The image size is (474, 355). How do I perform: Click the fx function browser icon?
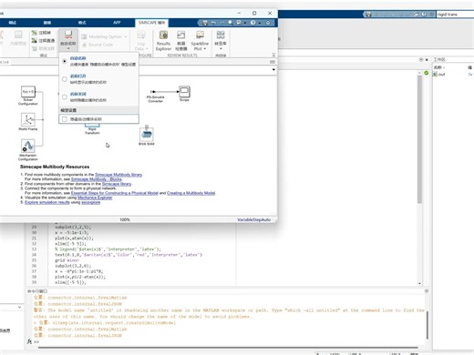click(x=29, y=341)
